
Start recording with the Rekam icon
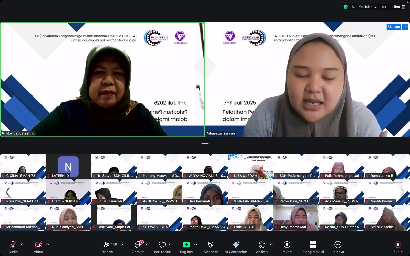[x=287, y=245]
